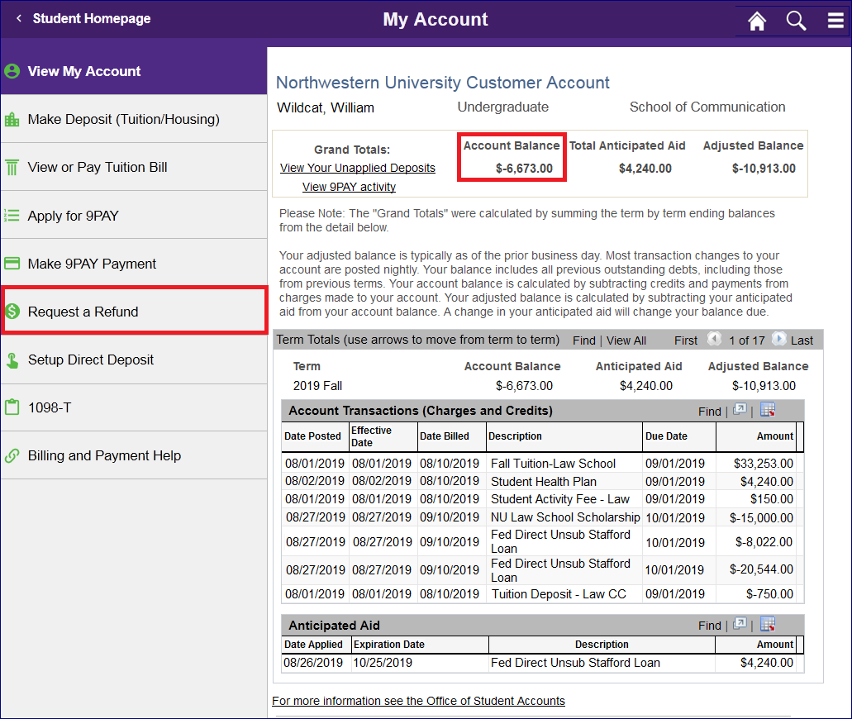Open the search icon in the header
Viewport: 852px width, 719px height.
[796, 21]
